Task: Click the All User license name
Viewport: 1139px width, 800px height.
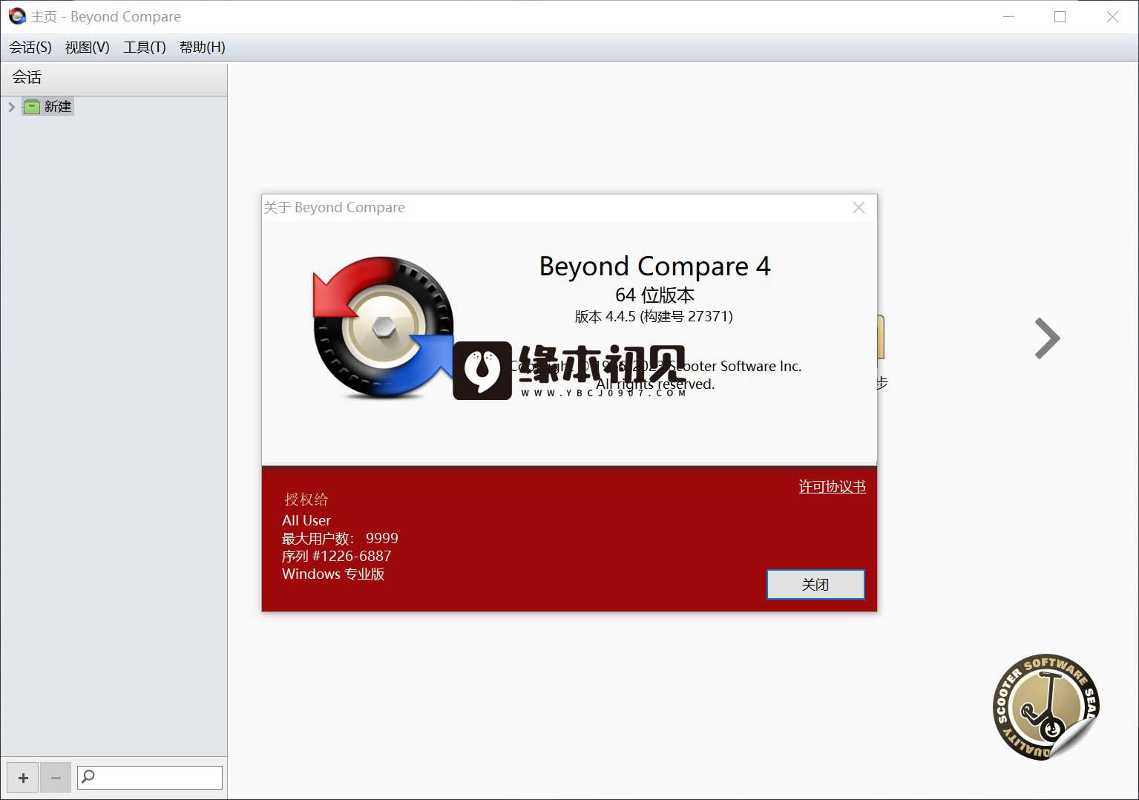Action: pyautogui.click(x=306, y=520)
